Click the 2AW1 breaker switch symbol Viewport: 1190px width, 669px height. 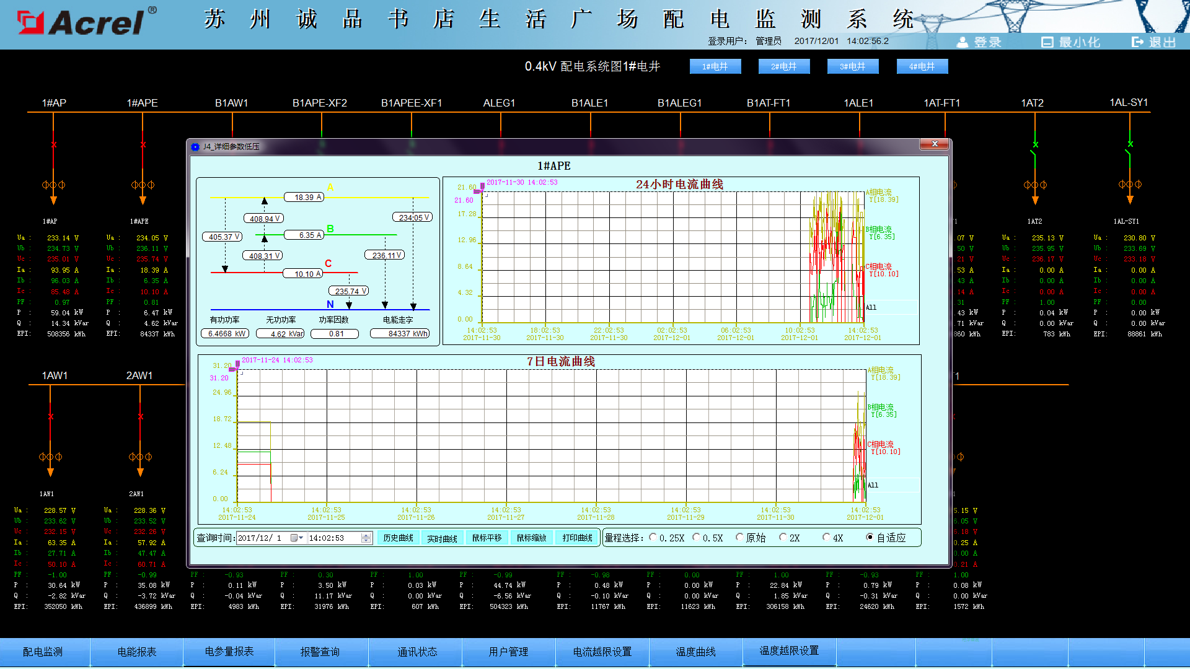click(141, 417)
